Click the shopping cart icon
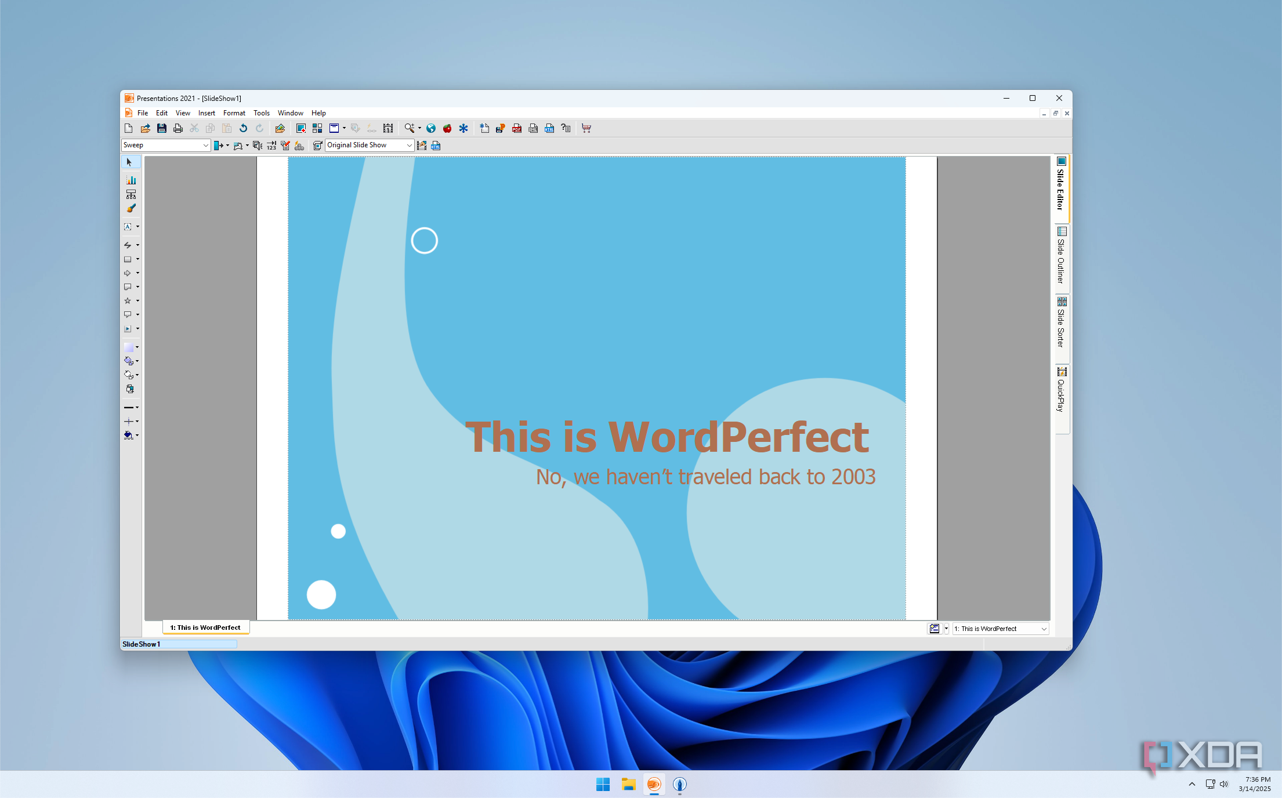1282x798 pixels. [x=586, y=128]
